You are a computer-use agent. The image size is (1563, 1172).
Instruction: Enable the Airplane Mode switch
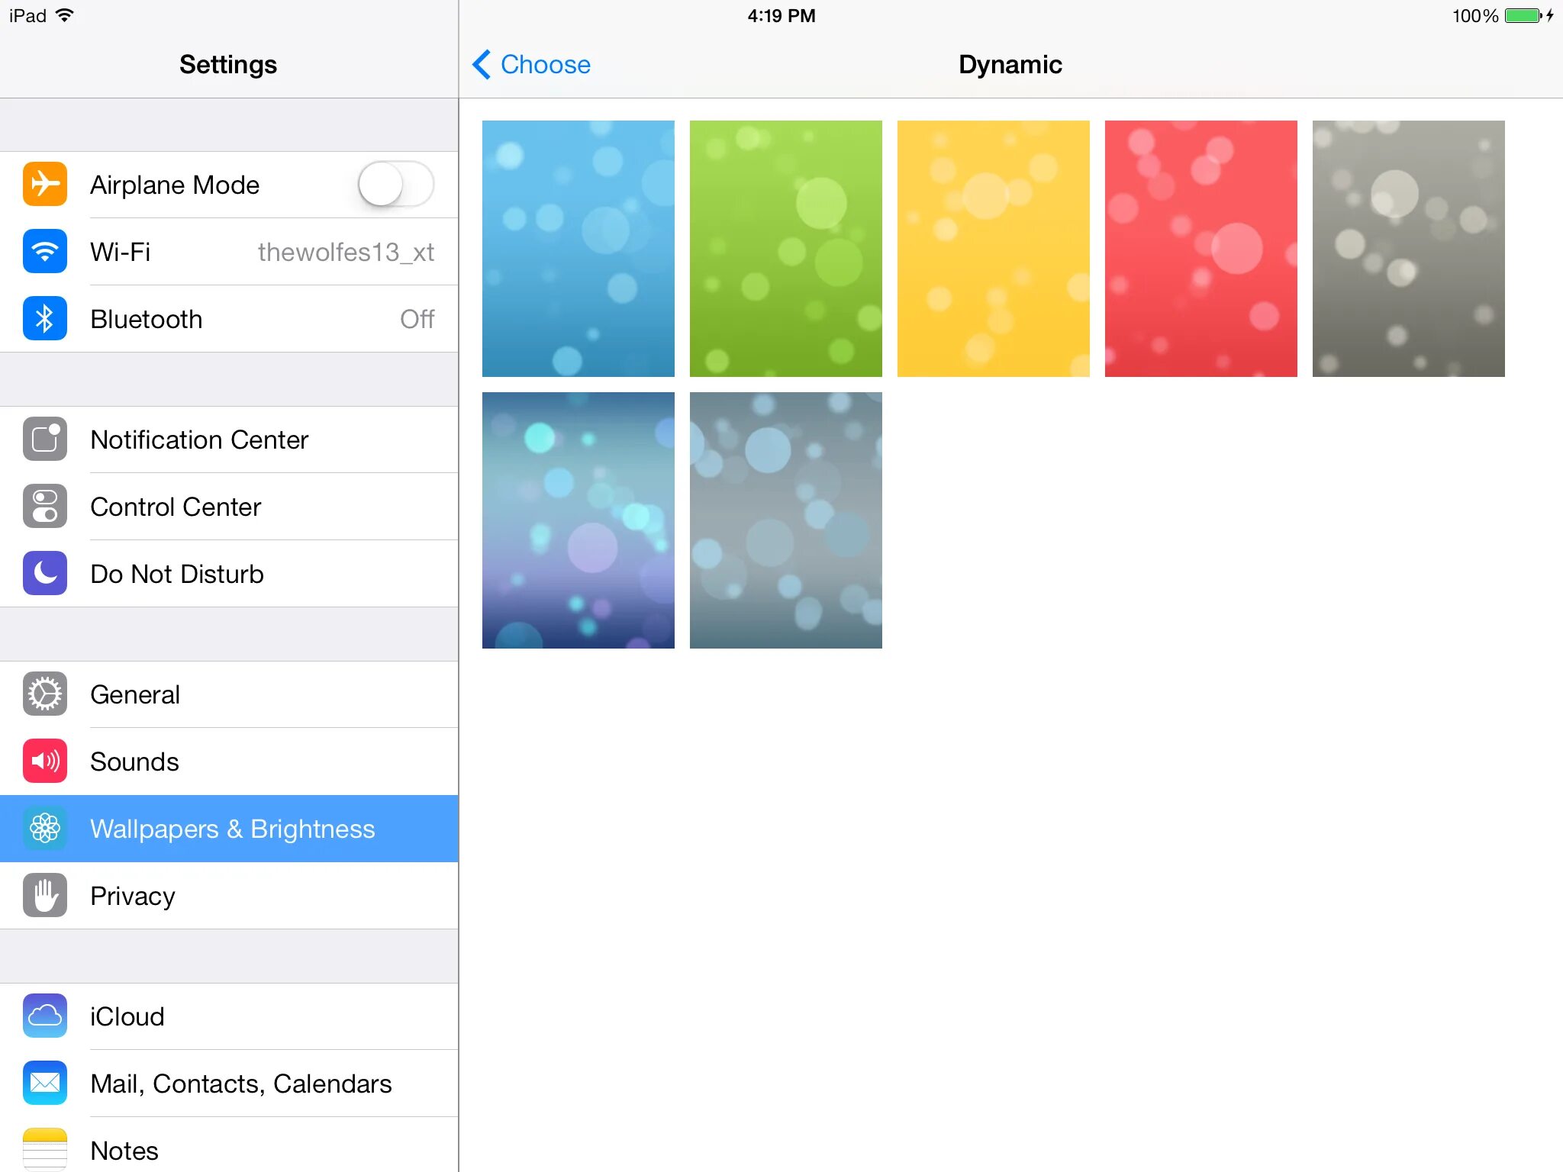395,185
